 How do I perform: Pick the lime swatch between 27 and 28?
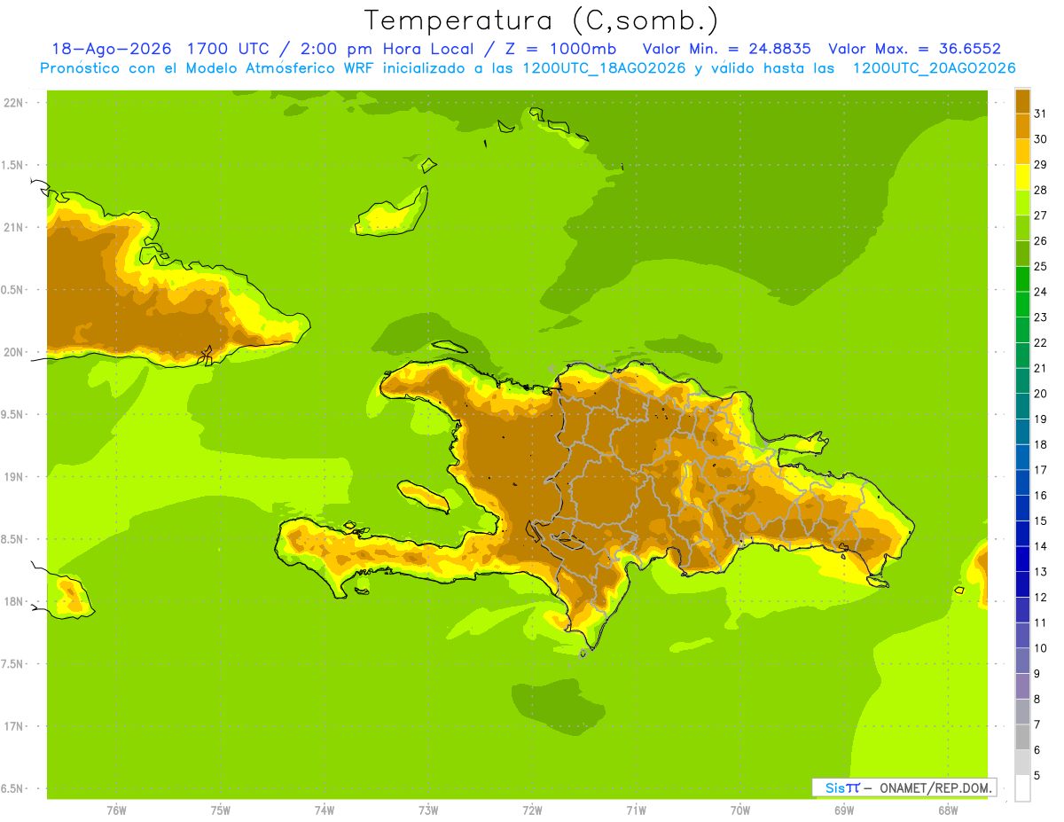pos(1022,203)
